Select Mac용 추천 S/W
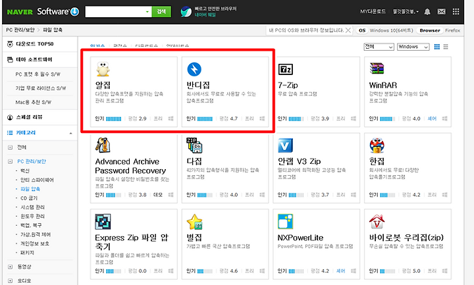The image size is (474, 285). coord(34,102)
